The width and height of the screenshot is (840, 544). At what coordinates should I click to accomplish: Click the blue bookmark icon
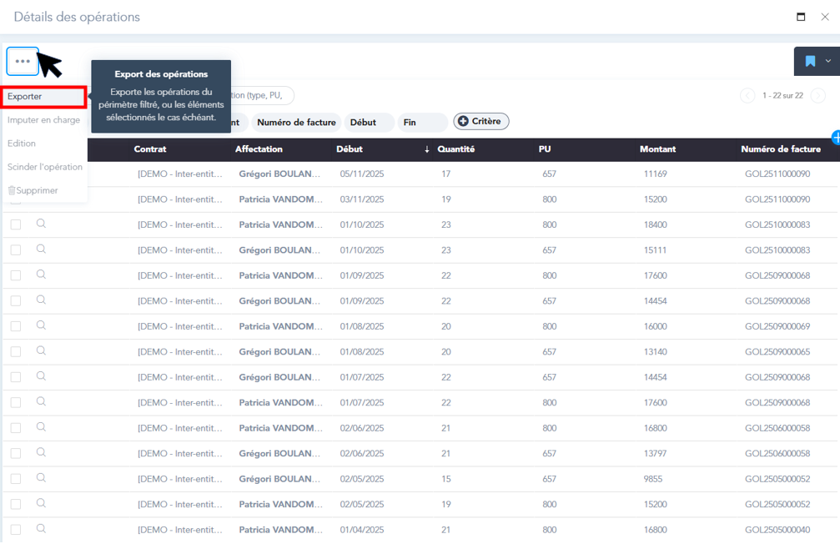pos(810,61)
